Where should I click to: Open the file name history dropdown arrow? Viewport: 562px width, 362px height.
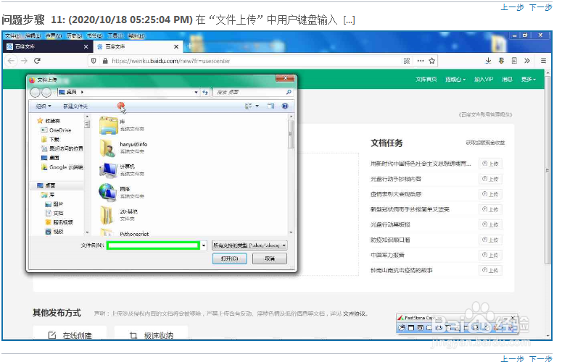pos(204,245)
